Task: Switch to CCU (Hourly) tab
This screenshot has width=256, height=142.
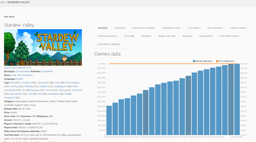Action: click(215, 28)
